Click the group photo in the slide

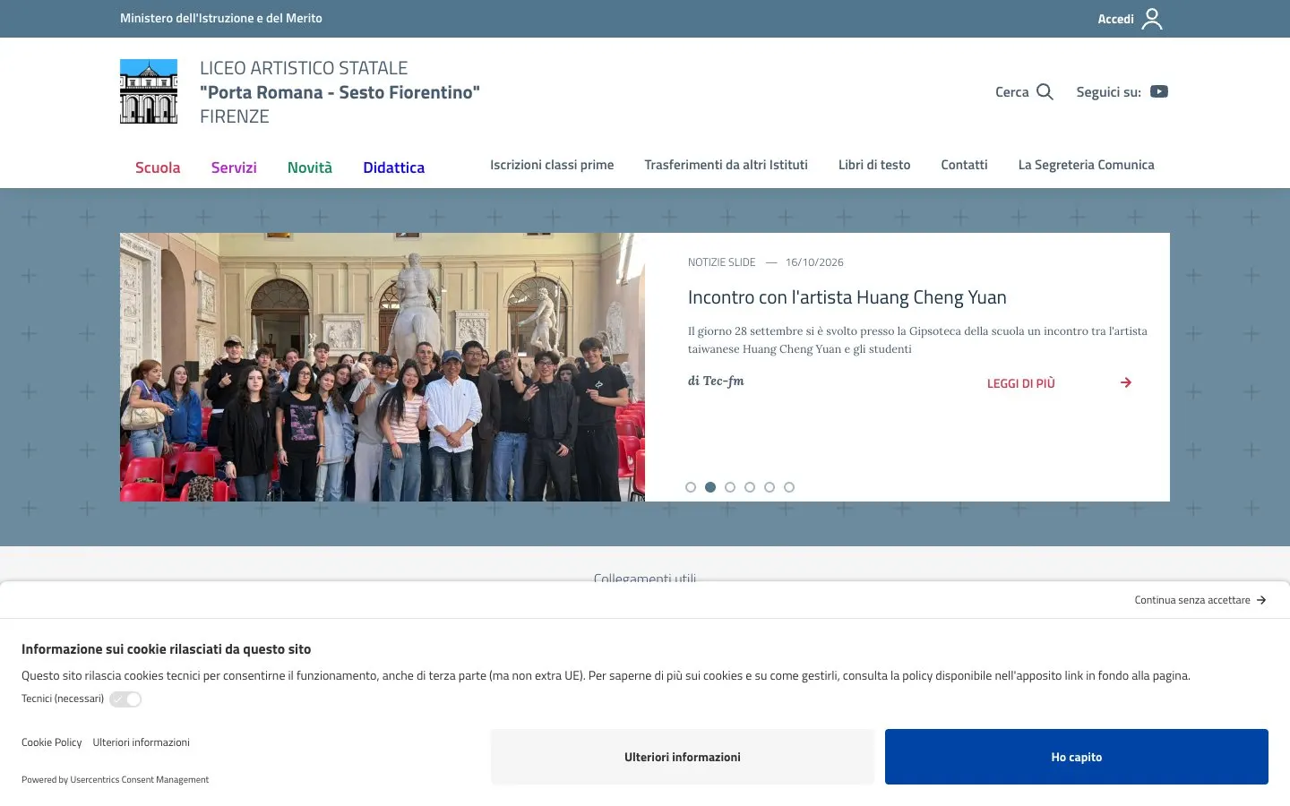(x=383, y=367)
